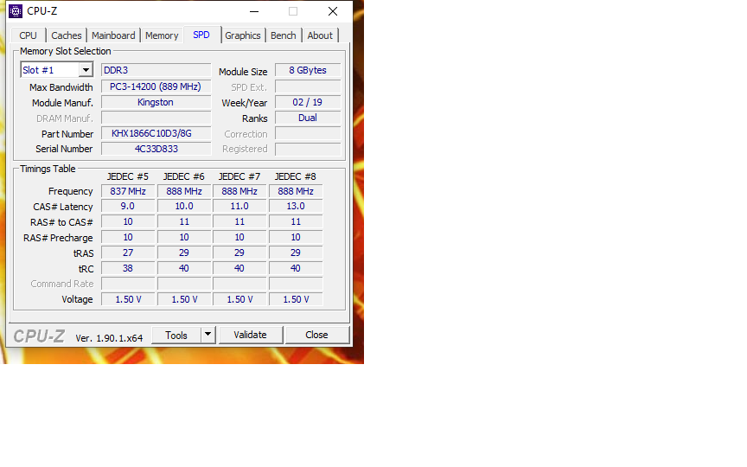Screen dimensions: 747x467
Task: Click the empty SPD Ext. field
Action: (x=308, y=86)
